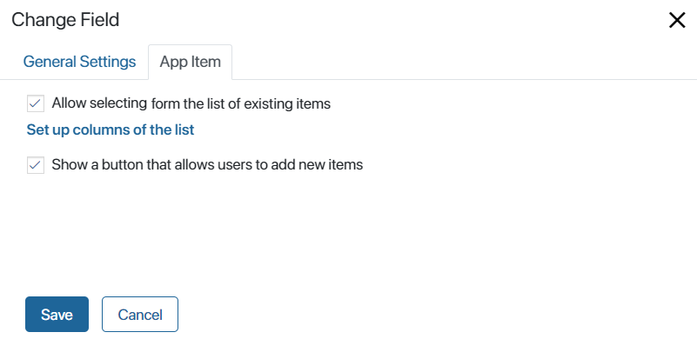Click the Change Field dialog title
The height and width of the screenshot is (339, 697).
65,20
